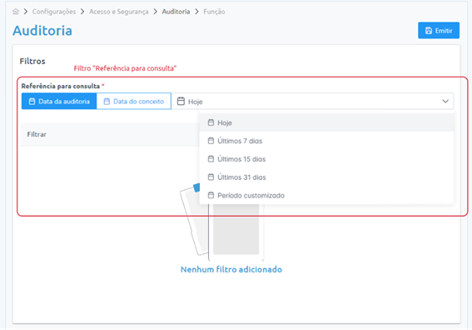Choose Últimos 7 dias option

pos(326,141)
